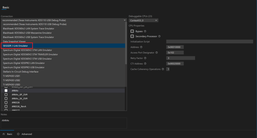Choose TI MSP430 USB3 connection

click(x=63, y=84)
